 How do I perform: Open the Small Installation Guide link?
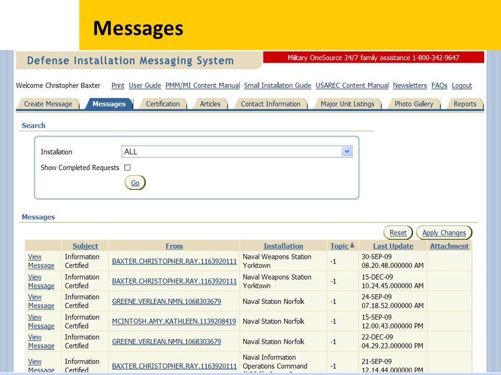pos(278,85)
